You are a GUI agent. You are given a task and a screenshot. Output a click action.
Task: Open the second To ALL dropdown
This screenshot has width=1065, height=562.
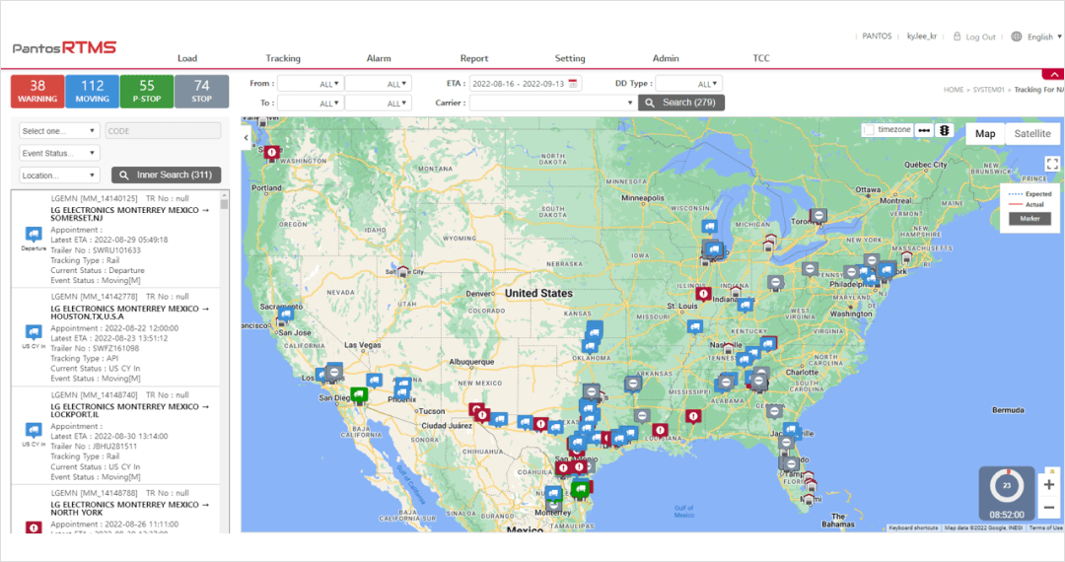[x=378, y=104]
